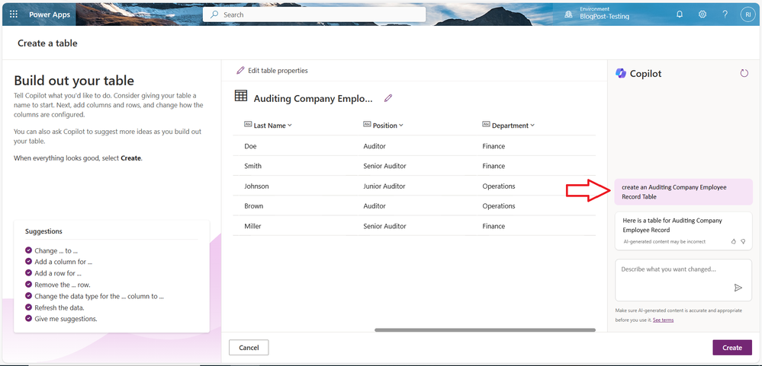Click the search magnifier icon
This screenshot has height=366, width=762.
[214, 14]
